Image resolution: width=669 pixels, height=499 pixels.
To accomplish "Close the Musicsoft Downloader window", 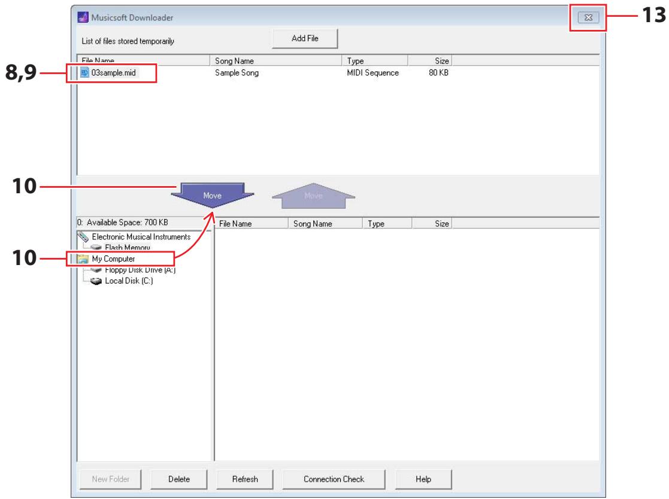I will (x=587, y=17).
